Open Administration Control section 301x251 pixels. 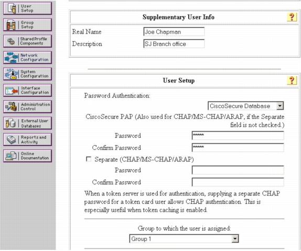27,107
